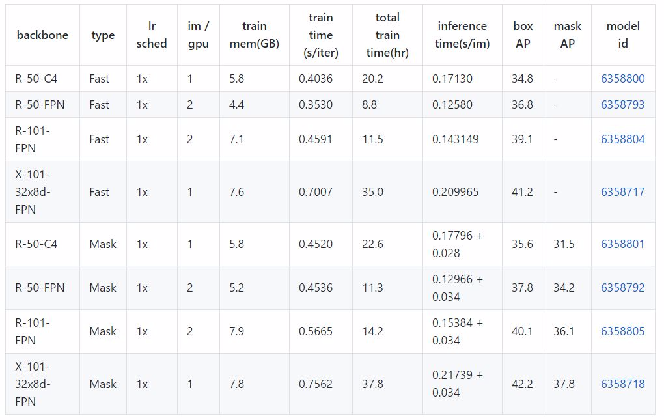Click the 6358793 model link
Image resolution: width=664 pixels, height=420 pixels.
pos(622,105)
